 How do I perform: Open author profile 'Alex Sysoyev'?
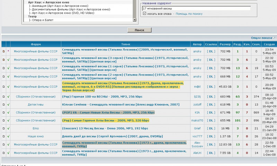(x=197, y=145)
